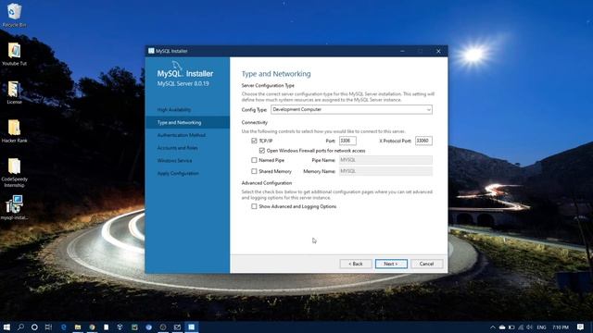Click the ENG language indicator
Screen dimensions: 593x333
[x=541, y=327]
